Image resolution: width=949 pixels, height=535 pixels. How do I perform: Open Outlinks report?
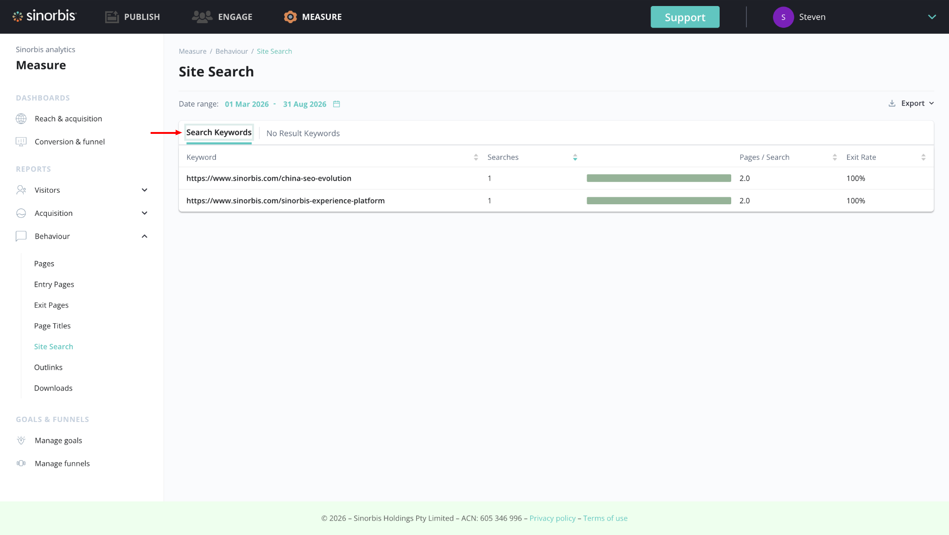(x=48, y=367)
